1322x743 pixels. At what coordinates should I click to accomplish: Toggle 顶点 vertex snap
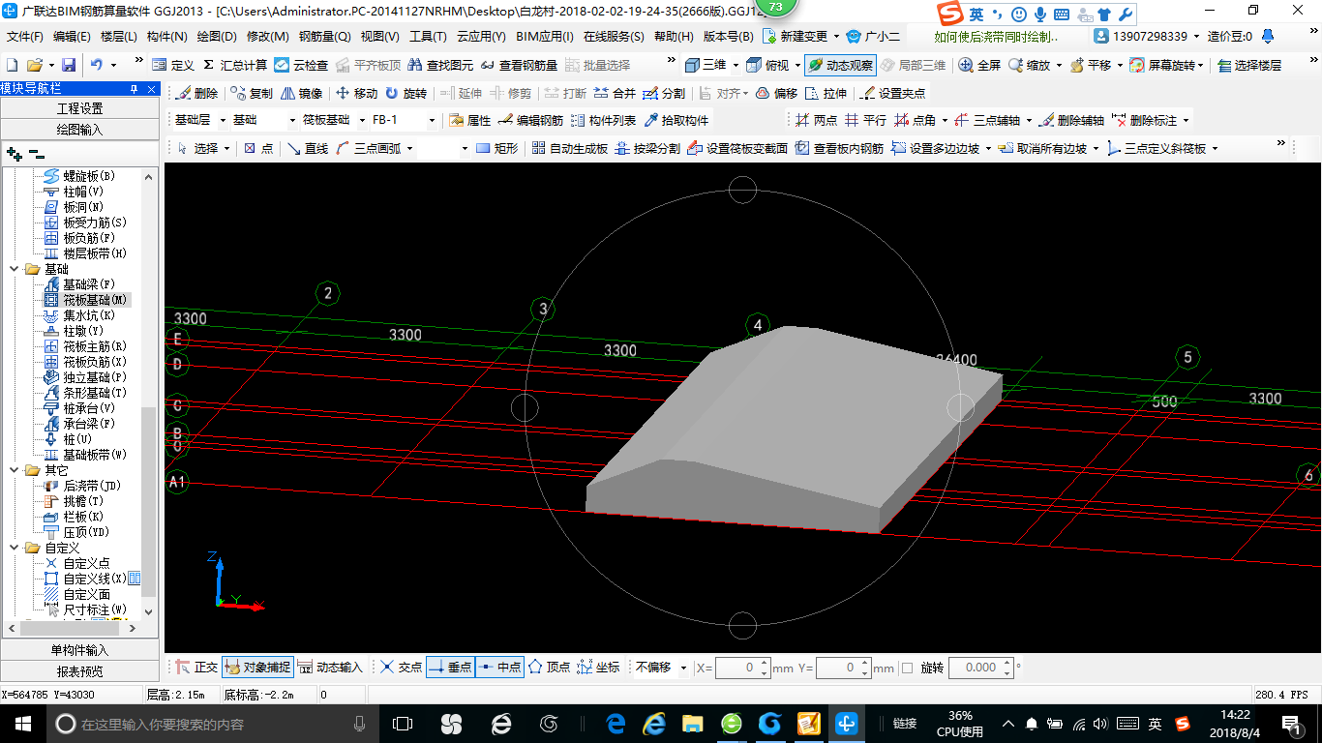(x=549, y=668)
